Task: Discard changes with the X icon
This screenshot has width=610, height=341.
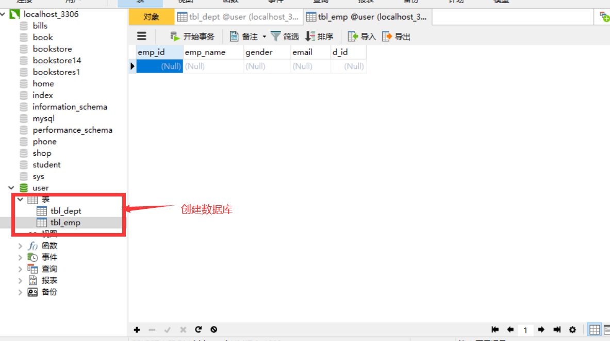Action: (183, 330)
